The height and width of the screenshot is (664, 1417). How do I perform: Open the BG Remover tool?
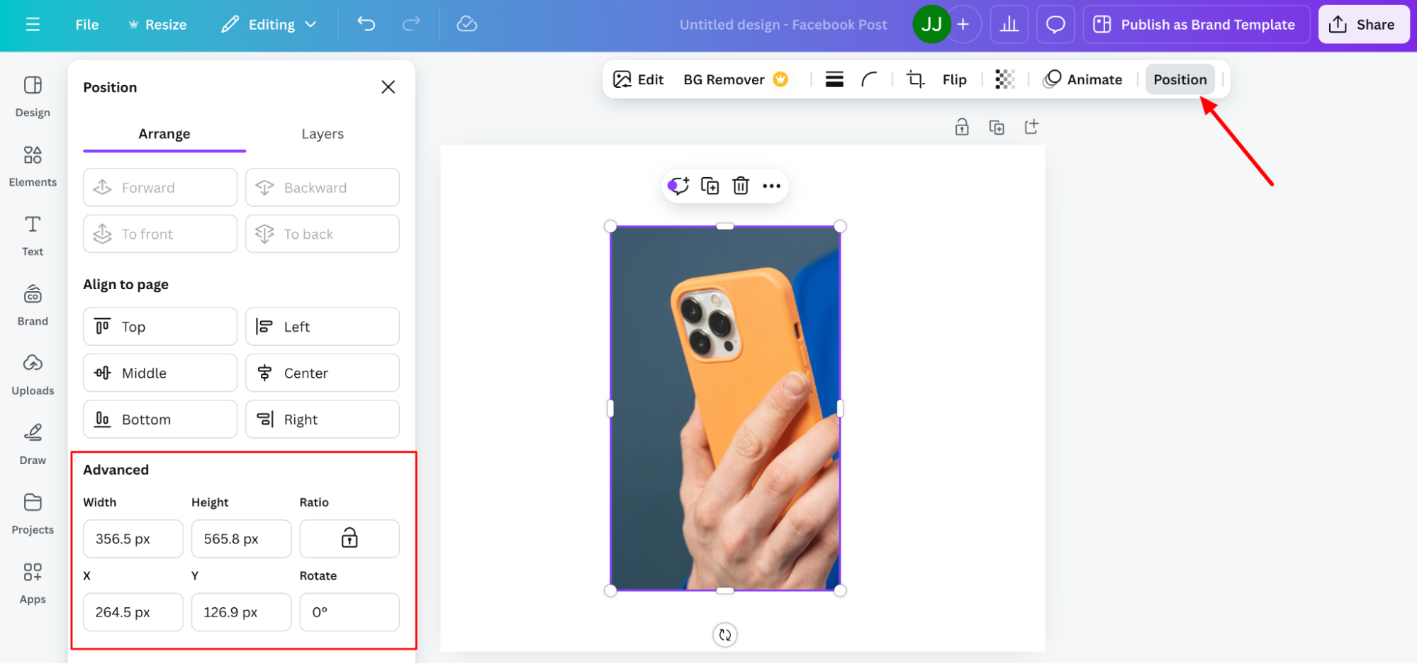pos(736,79)
